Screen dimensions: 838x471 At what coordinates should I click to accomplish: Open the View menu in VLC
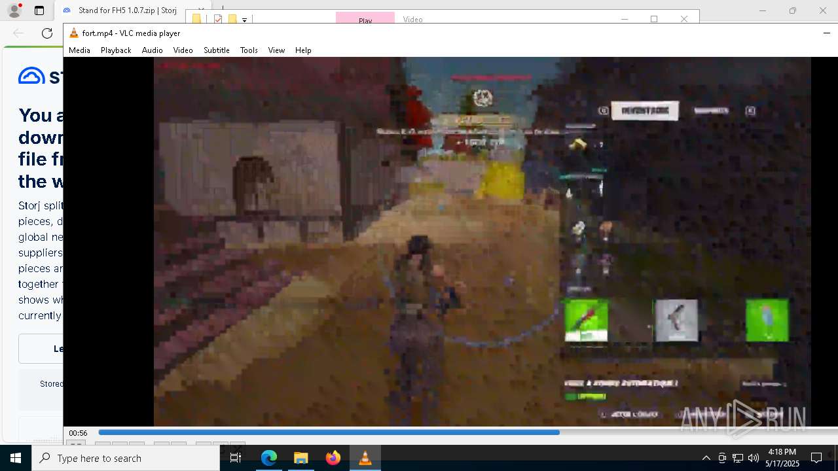(x=276, y=50)
